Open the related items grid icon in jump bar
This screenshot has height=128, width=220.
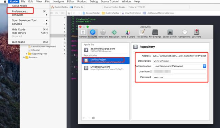click(x=69, y=13)
